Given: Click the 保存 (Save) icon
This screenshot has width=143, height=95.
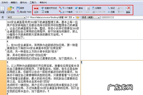Looking at the screenshot, I should (x=18, y=8).
